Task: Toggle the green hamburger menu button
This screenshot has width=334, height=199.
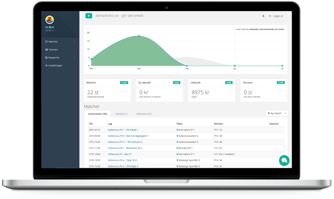Action: pyautogui.click(x=89, y=16)
